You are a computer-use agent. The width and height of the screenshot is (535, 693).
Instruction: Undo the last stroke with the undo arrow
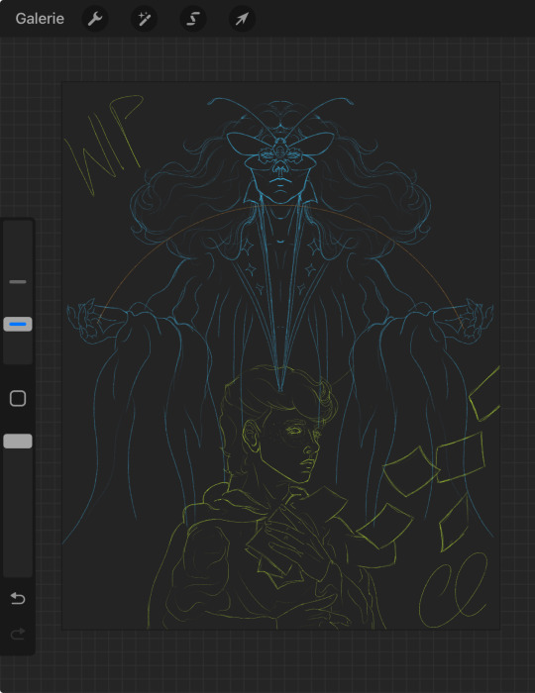pos(18,598)
